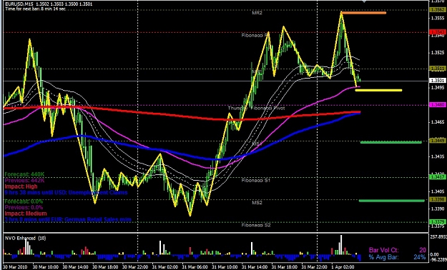Viewport: 447px width, 270px height.
Task: Click the 'Fibonacci S2' label
Action: [x=256, y=225]
